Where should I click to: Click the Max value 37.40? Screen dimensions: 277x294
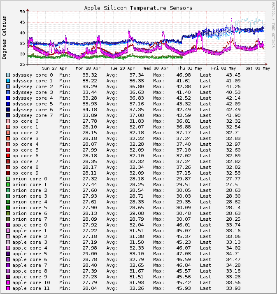point(184,145)
